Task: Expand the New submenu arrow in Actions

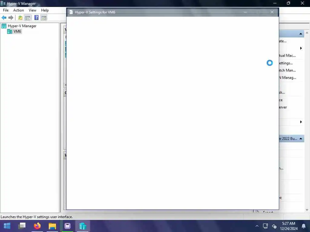Action: [x=301, y=48]
